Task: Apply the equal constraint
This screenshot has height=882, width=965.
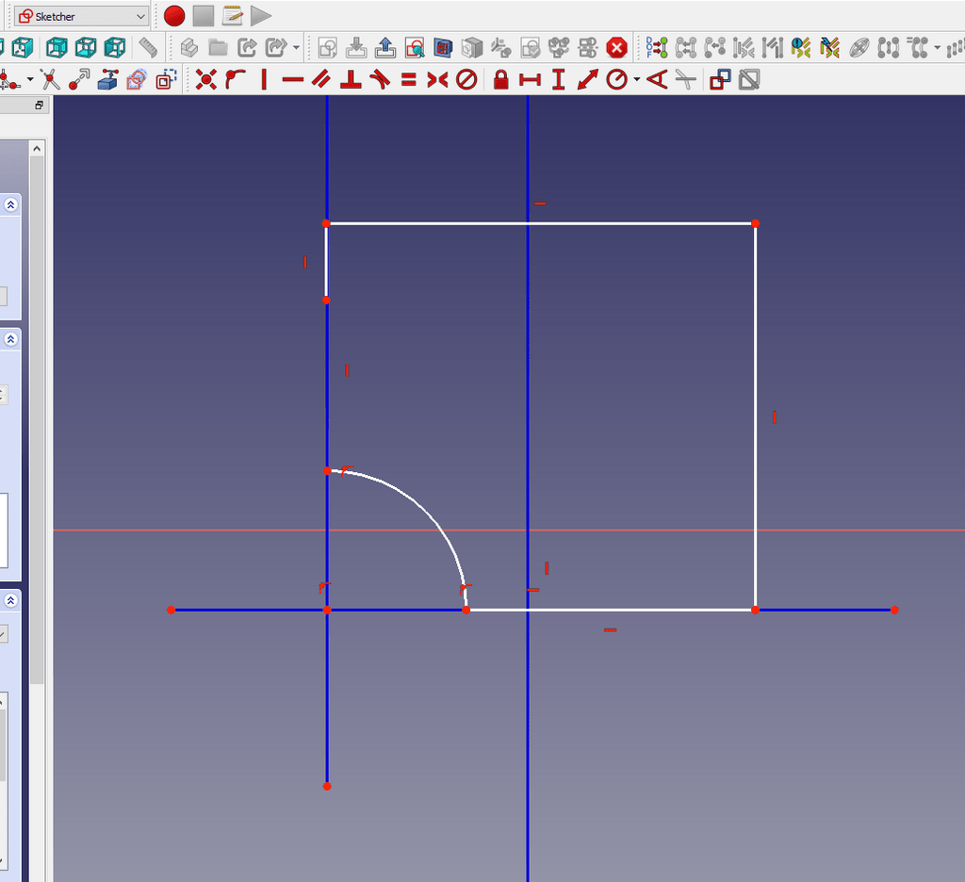Action: (x=409, y=79)
